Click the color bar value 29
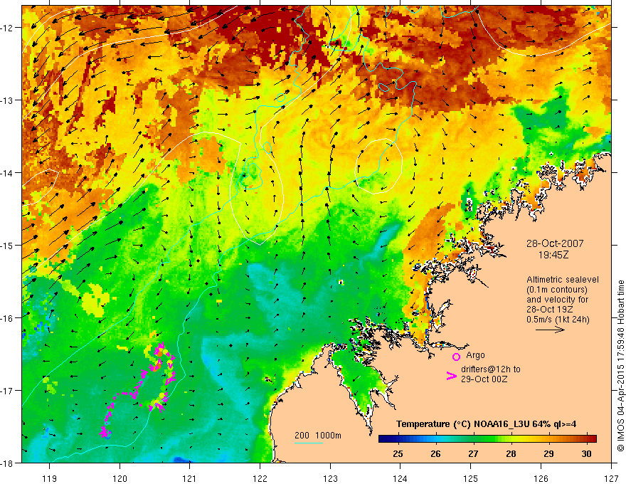 click(x=548, y=453)
